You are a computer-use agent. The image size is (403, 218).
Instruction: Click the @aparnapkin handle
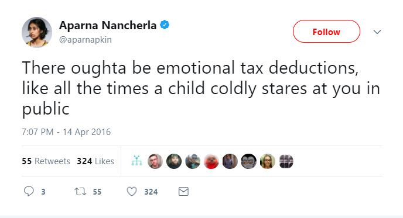coord(86,40)
